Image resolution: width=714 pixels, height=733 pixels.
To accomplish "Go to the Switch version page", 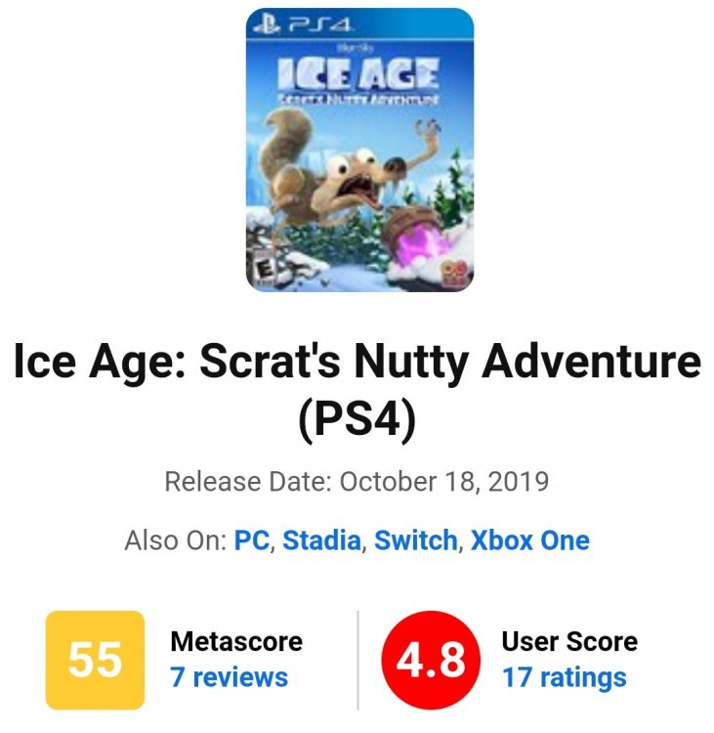I will pos(415,539).
